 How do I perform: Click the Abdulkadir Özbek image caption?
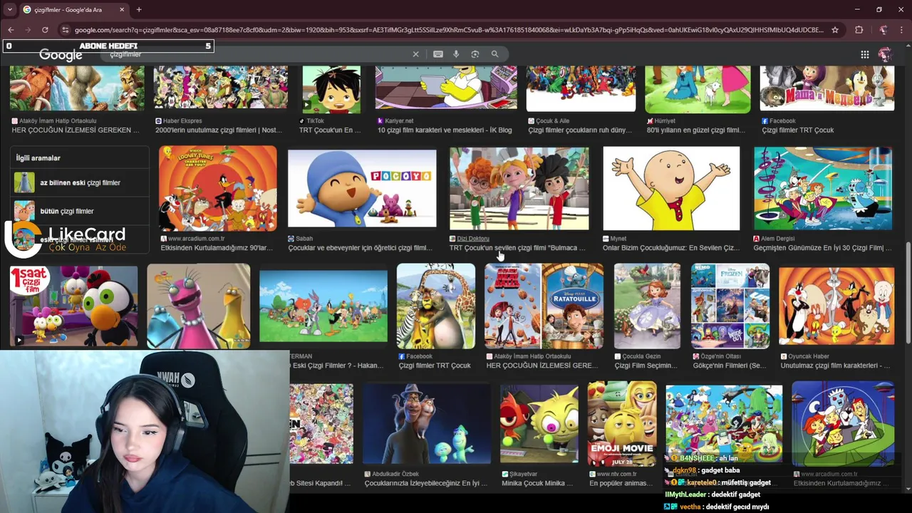426,483
